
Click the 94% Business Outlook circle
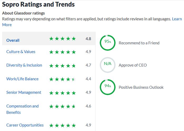(107, 87)
